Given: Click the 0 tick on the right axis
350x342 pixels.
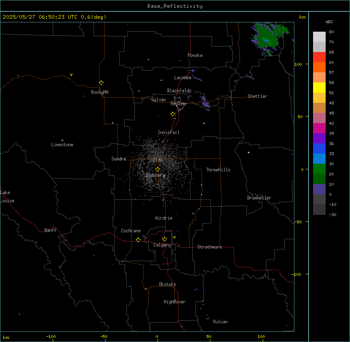Looking at the screenshot, I should click(302, 169).
